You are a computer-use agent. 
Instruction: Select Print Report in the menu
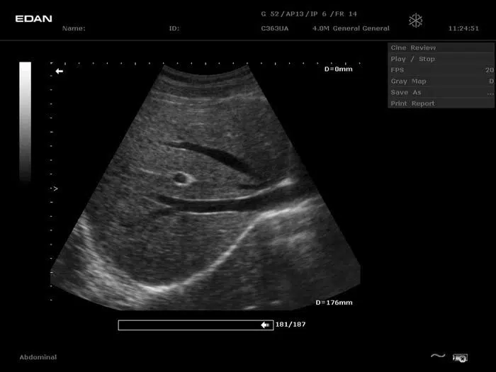point(412,103)
